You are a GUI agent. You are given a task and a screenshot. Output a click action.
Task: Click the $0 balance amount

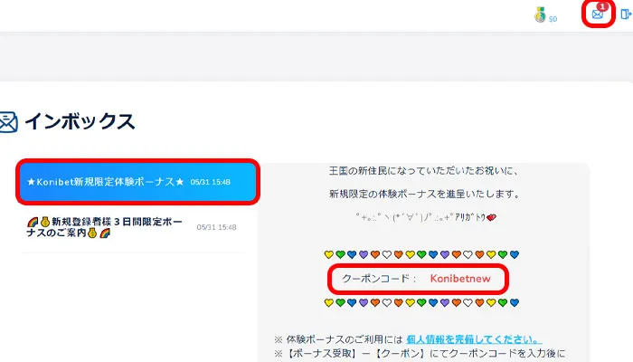point(553,19)
